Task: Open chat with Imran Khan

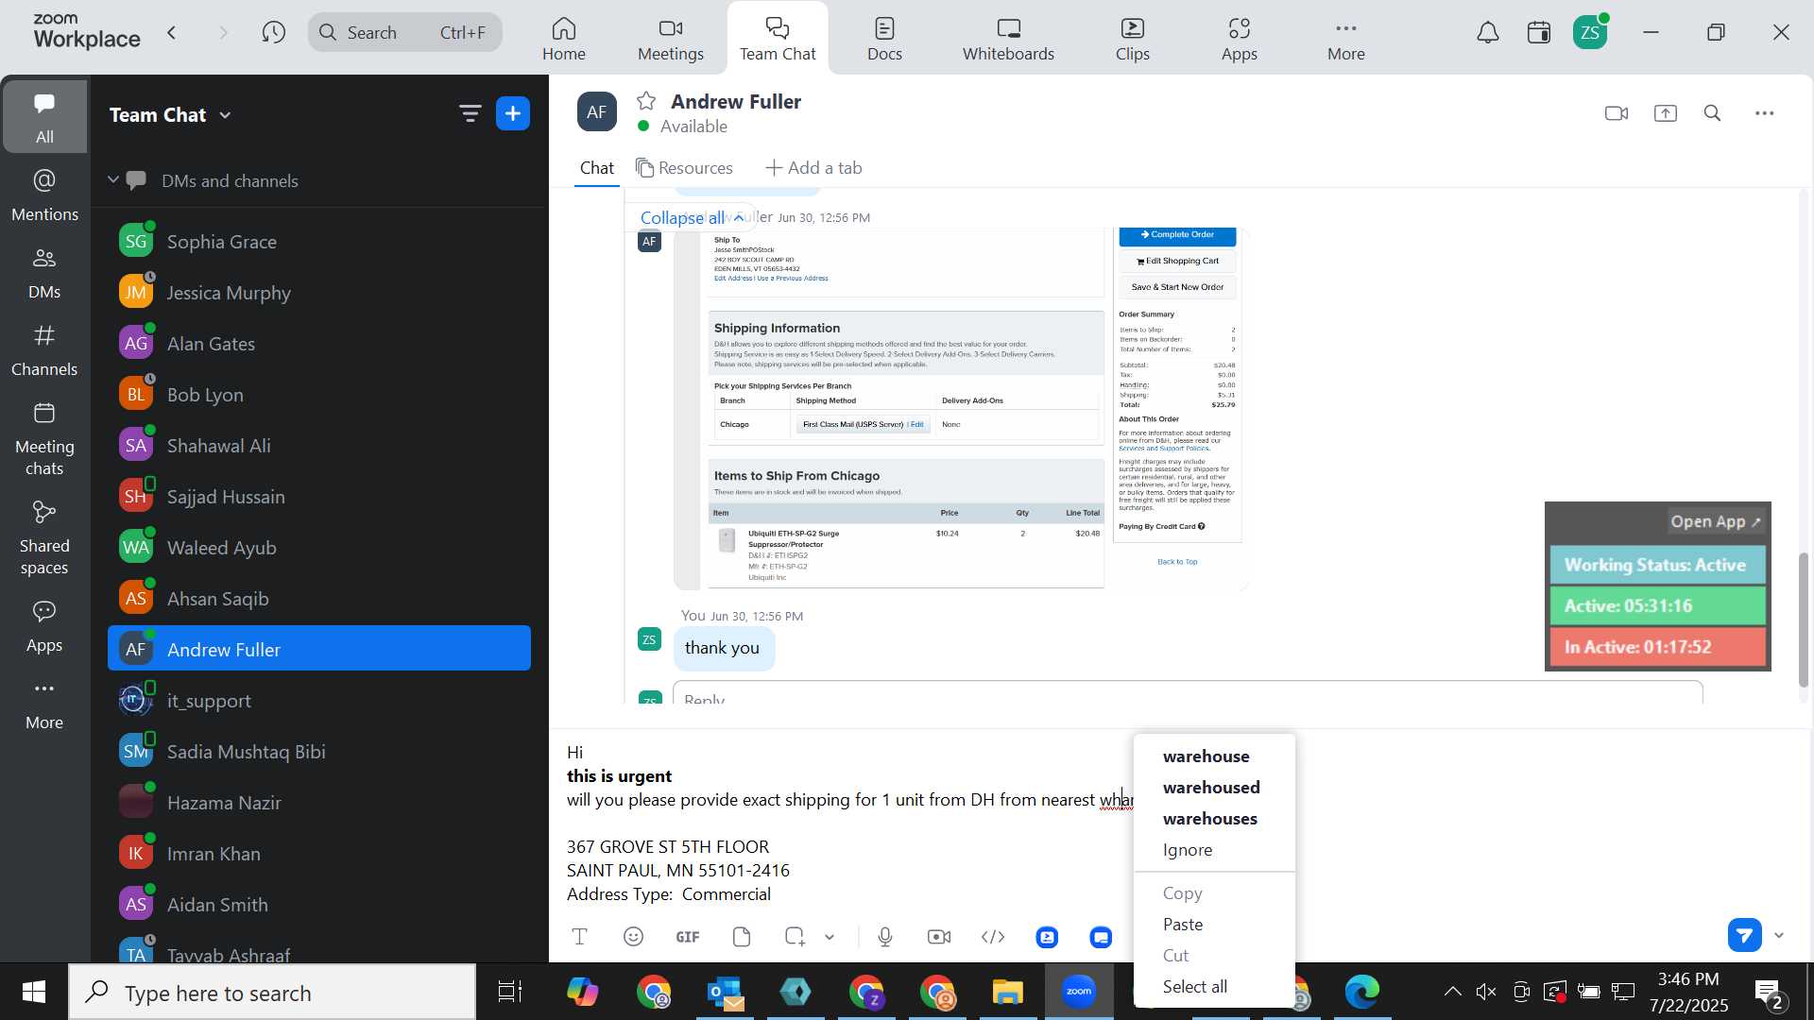Action: tap(319, 854)
